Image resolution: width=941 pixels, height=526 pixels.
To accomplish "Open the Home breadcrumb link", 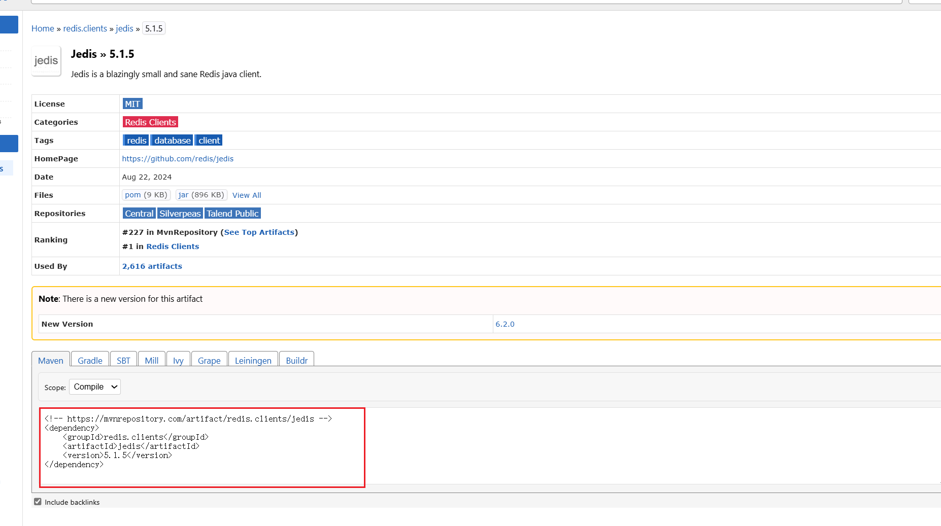I will [x=43, y=28].
